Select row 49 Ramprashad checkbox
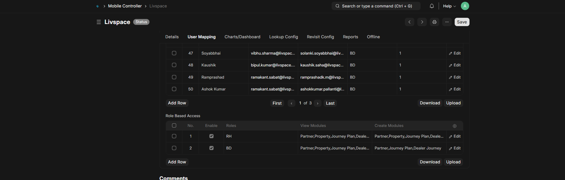 174,77
